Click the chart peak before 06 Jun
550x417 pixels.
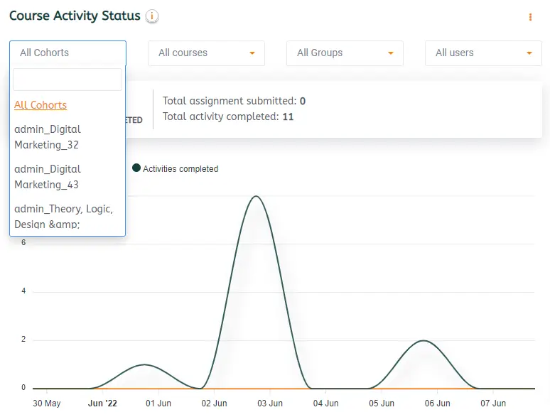[x=424, y=340]
